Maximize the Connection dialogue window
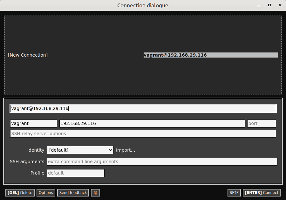 (269, 5)
